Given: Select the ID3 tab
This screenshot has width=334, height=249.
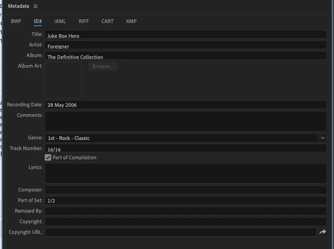Looking at the screenshot, I should click(x=38, y=21).
